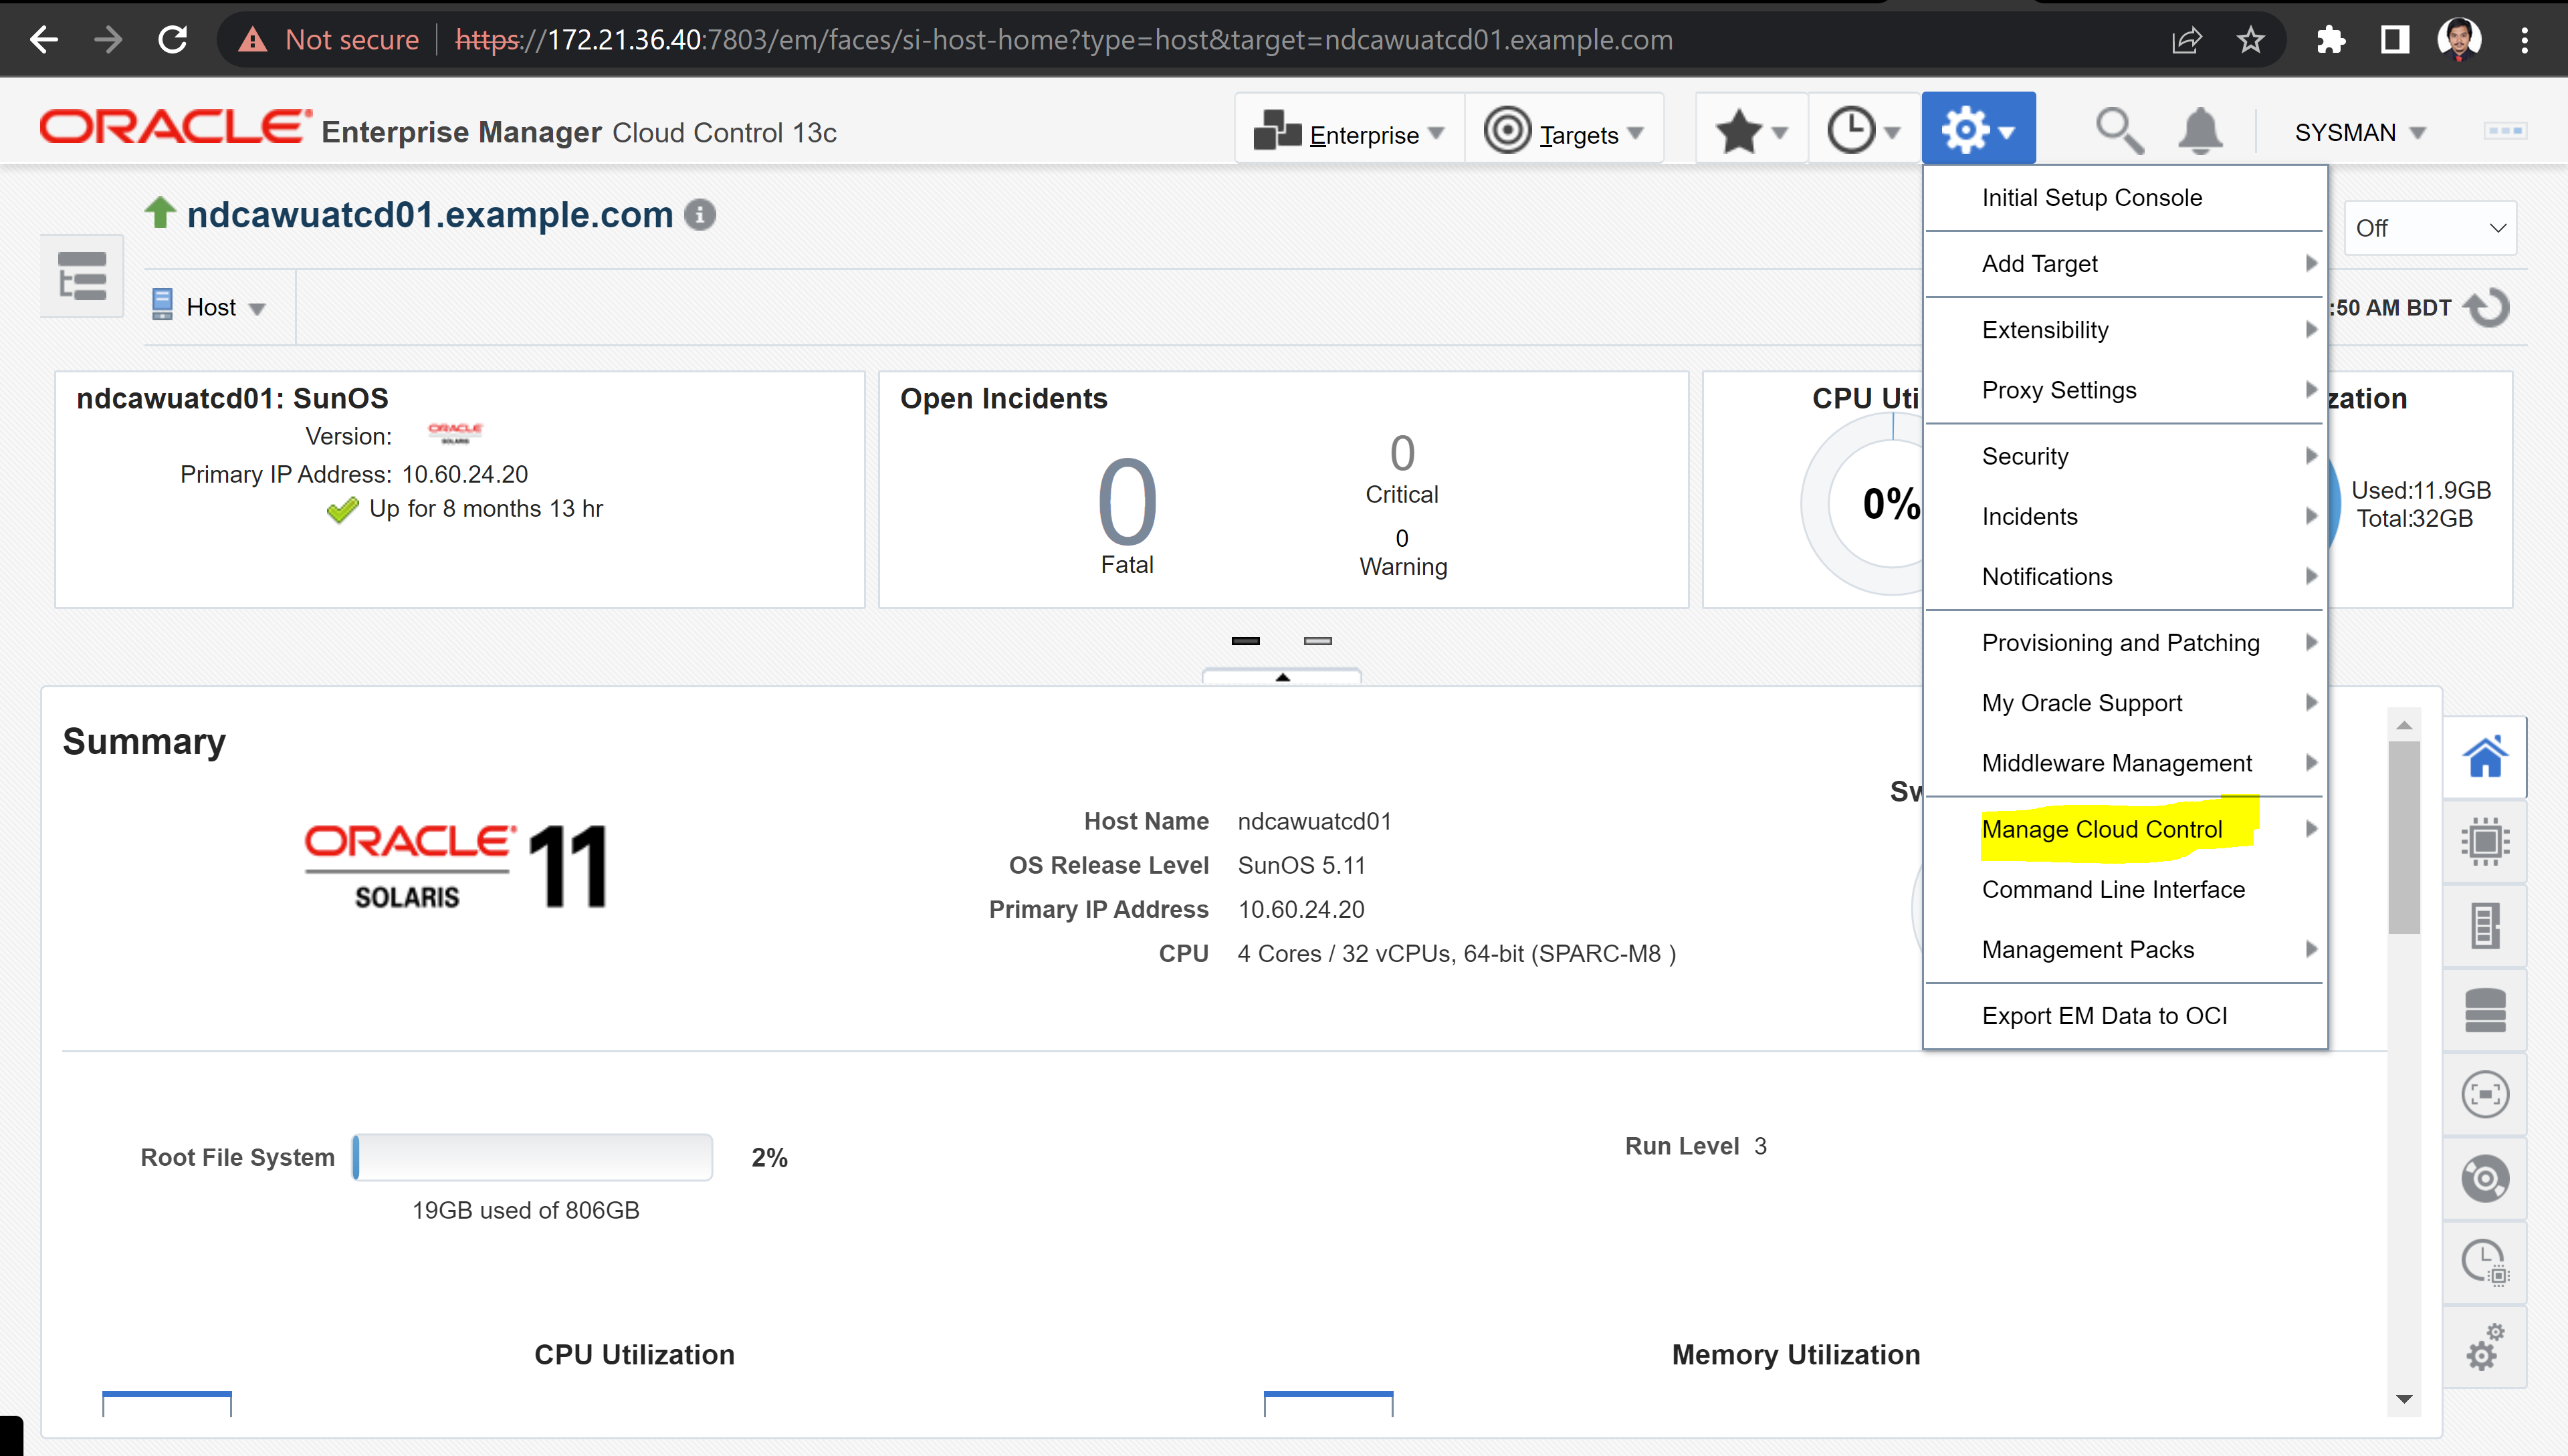Click the header customization dots icon

click(2504, 131)
